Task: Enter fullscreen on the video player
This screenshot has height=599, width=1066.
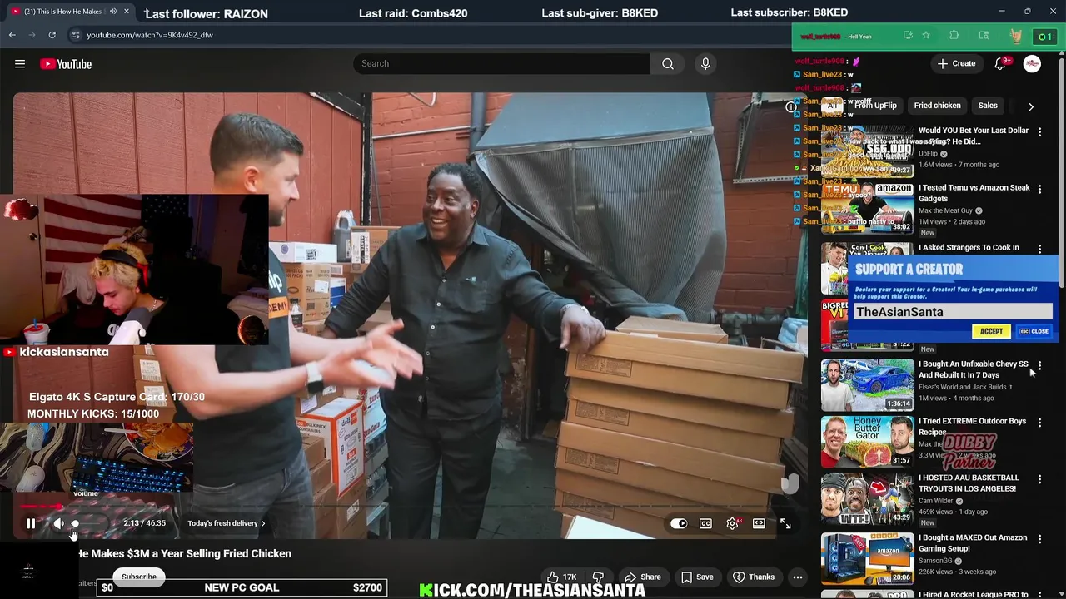Action: 785,523
